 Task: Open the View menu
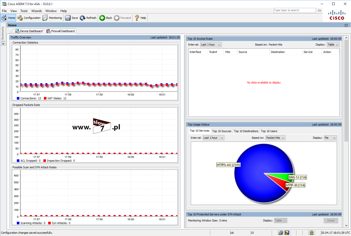(x=14, y=11)
